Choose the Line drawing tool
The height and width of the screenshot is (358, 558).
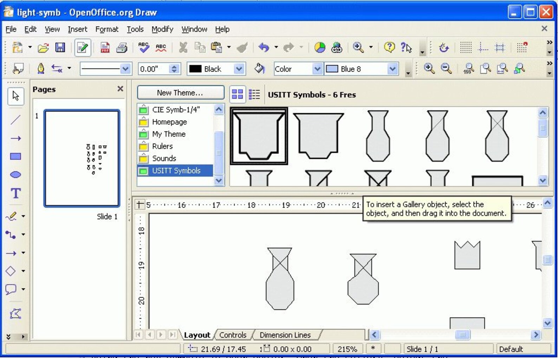point(15,120)
